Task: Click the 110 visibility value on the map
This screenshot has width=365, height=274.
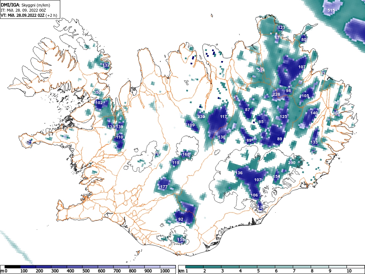Action: point(119,137)
